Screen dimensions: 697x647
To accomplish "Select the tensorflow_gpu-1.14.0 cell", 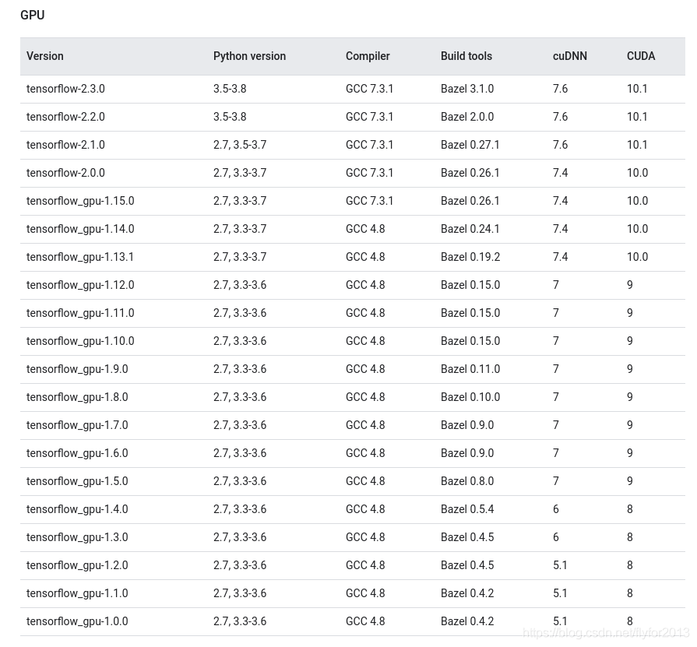I will [x=80, y=229].
